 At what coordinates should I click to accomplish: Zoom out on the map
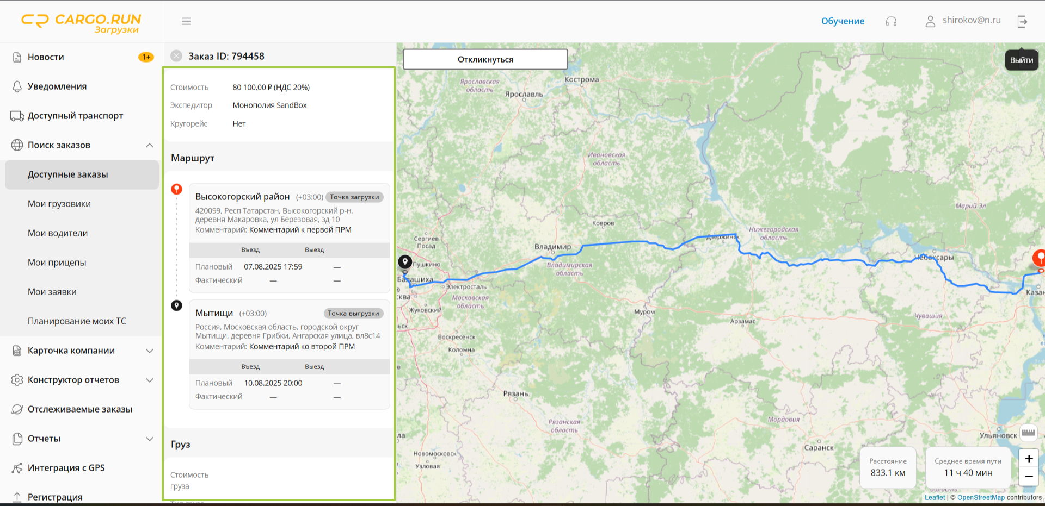click(x=1029, y=477)
